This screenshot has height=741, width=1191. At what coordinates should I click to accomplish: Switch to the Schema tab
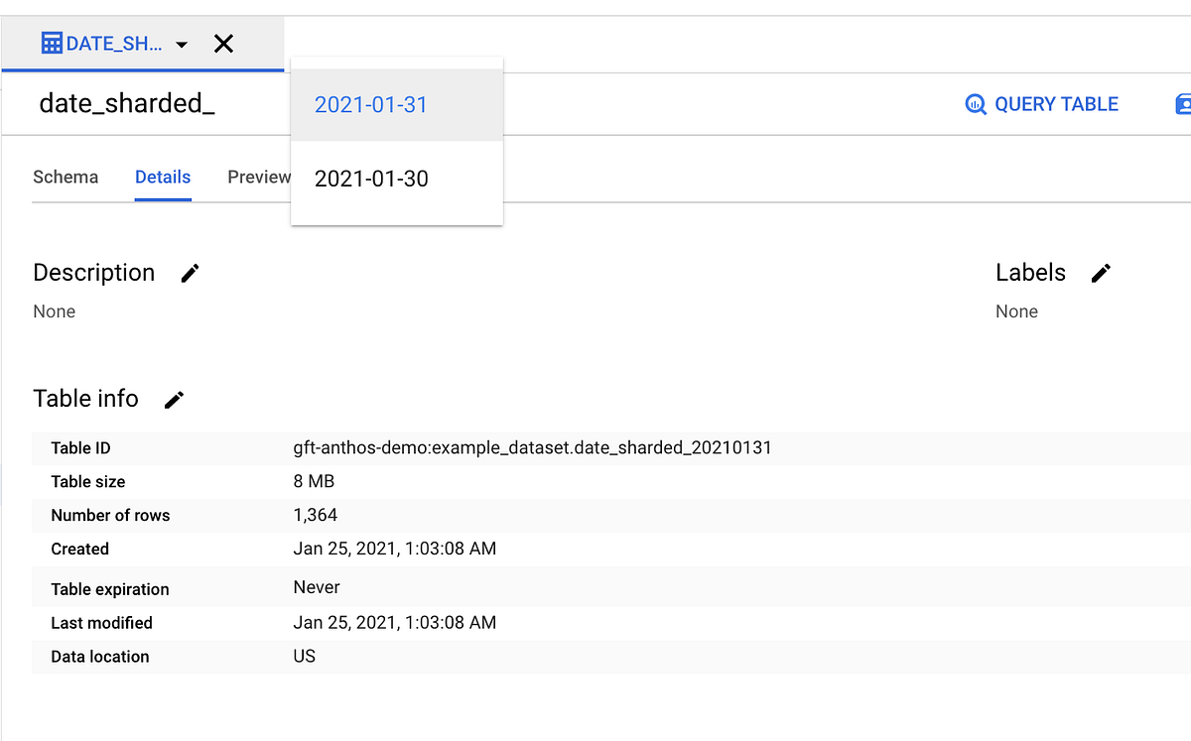click(66, 177)
